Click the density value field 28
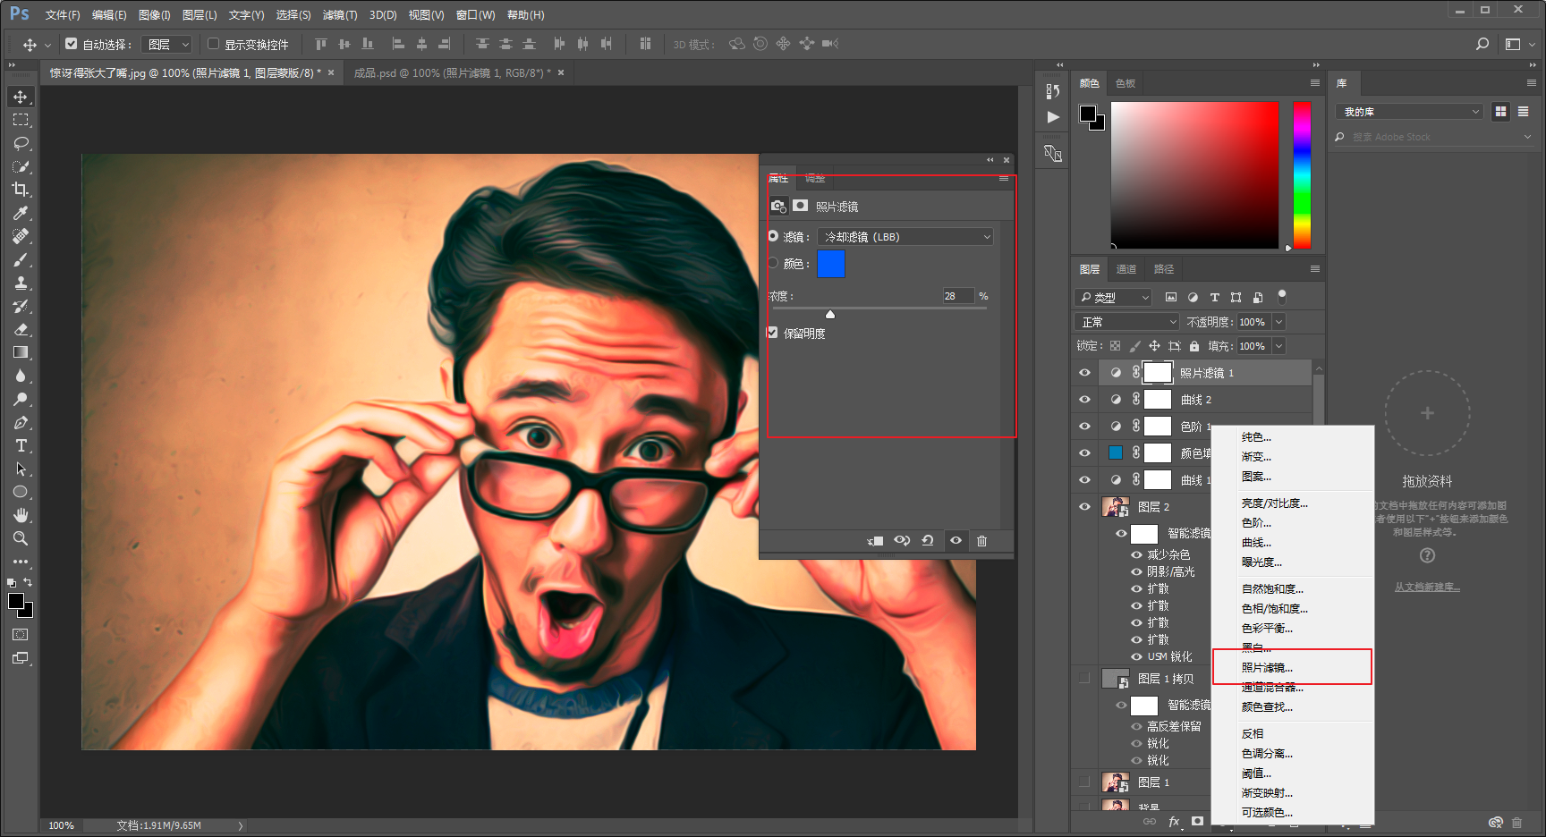Screen dimensions: 1546x837 click(958, 296)
